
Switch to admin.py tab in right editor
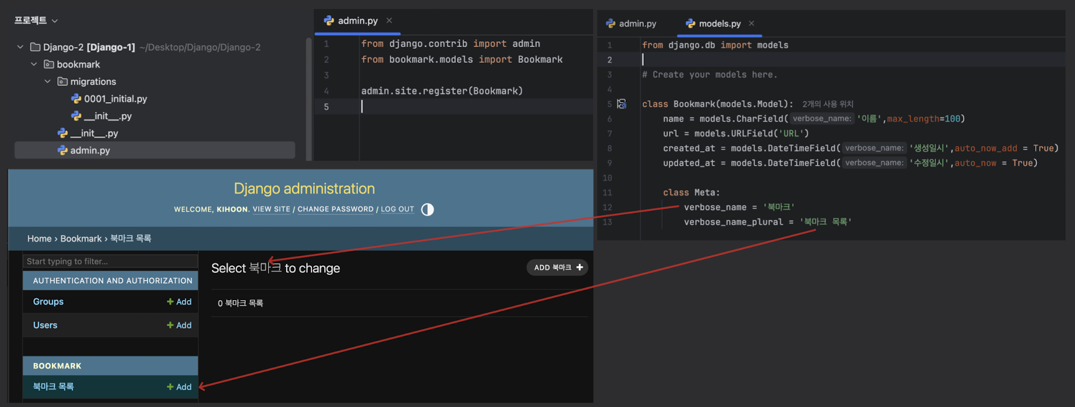[631, 24]
